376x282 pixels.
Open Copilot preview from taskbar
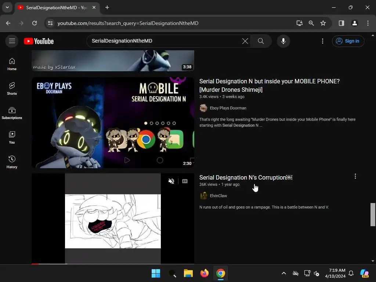(x=365, y=273)
